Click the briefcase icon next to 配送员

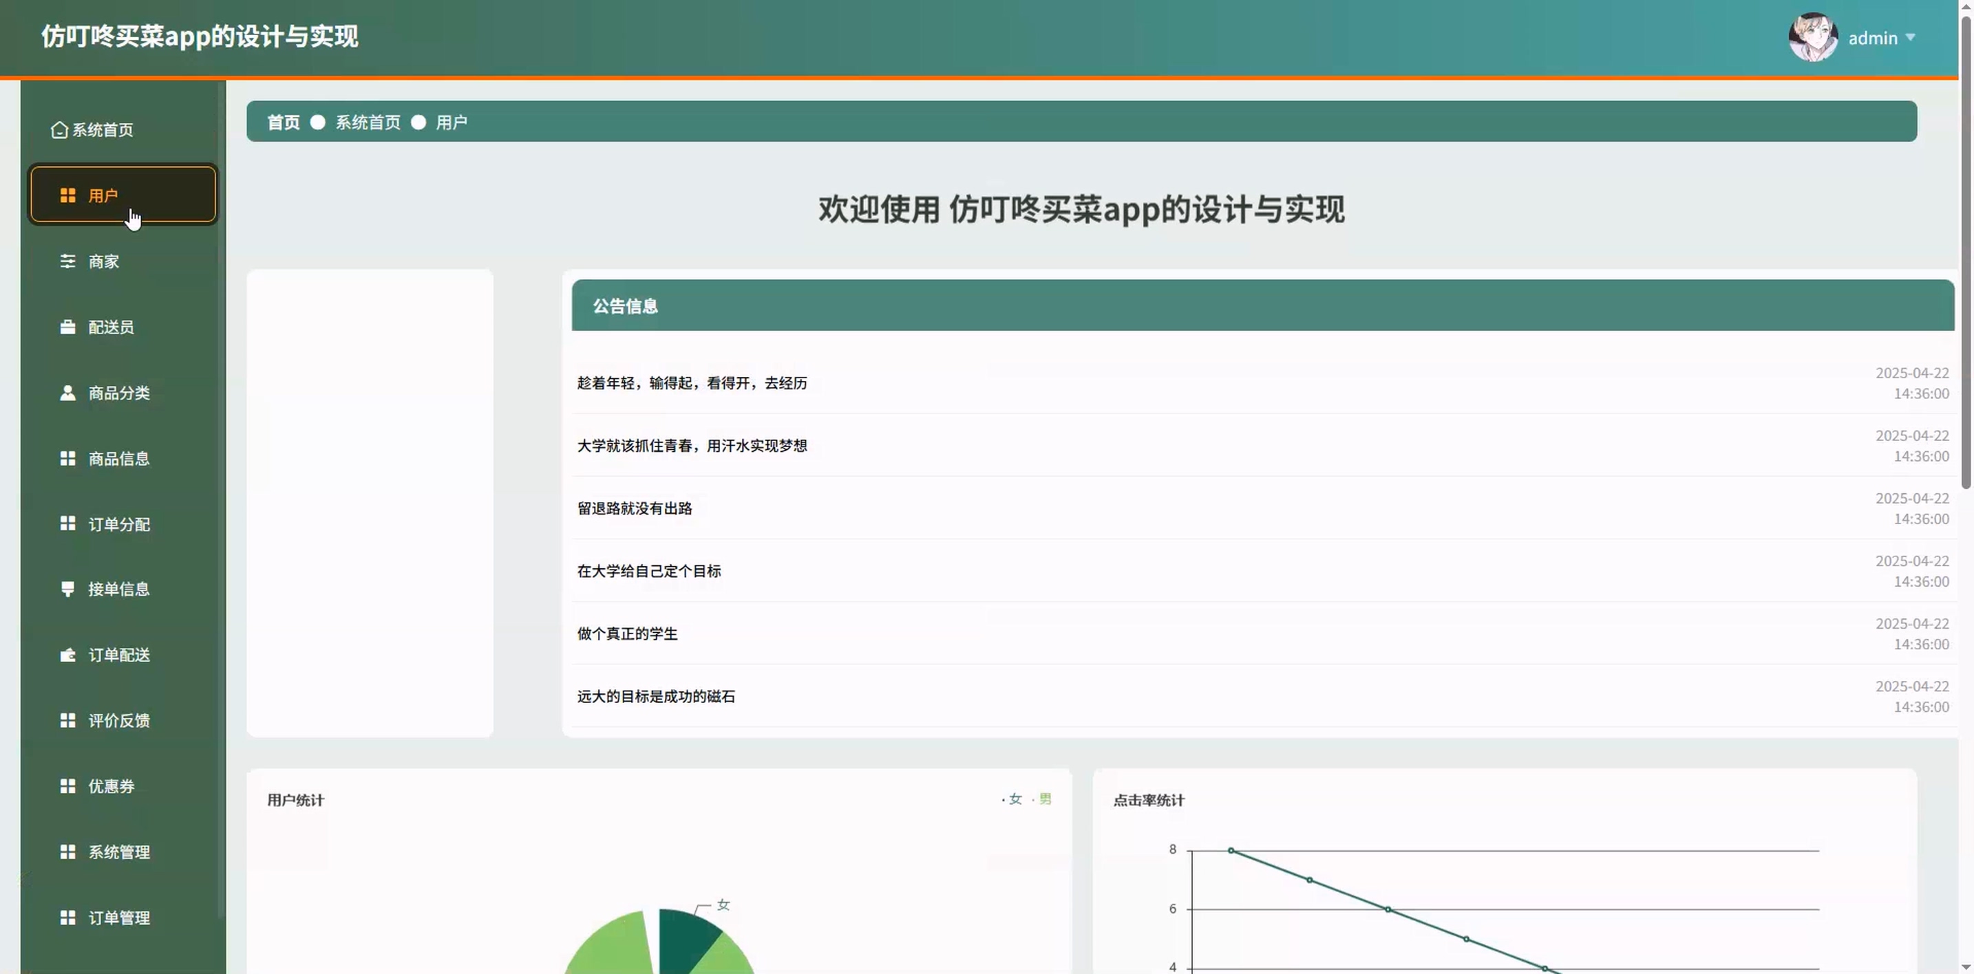tap(67, 327)
